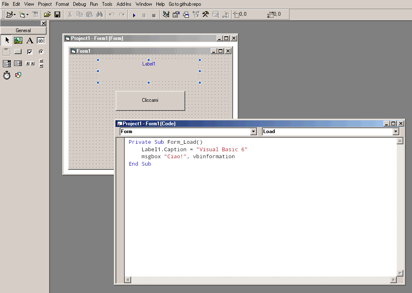Open the Menu Editor toolbar icon
This screenshot has width=412, height=293.
[35, 14]
